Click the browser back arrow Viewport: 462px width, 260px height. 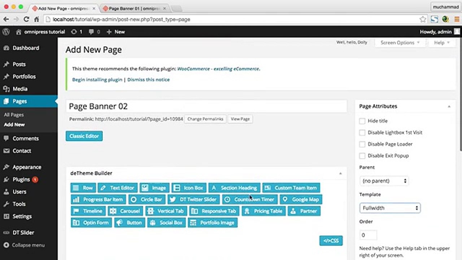coord(6,19)
